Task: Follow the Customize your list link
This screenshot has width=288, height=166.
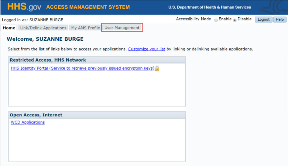Action: (x=147, y=49)
